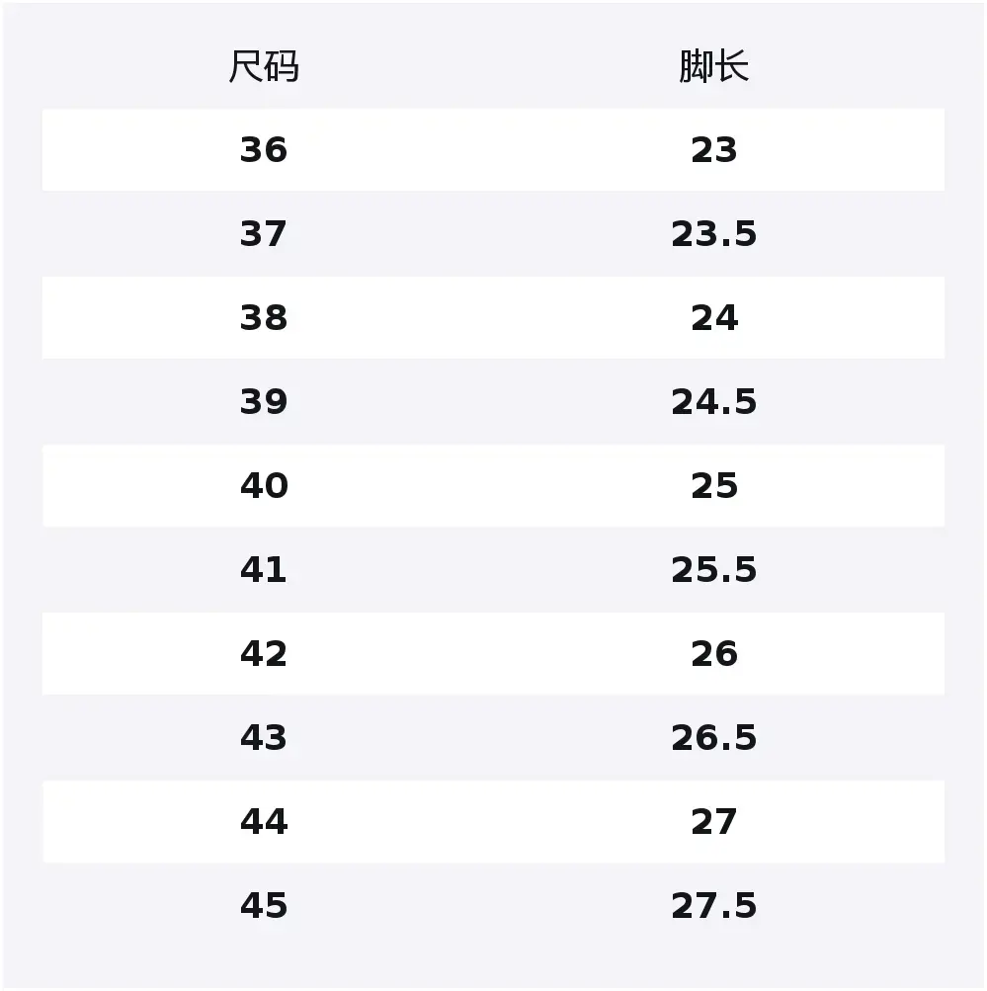Select size 41 cell
The width and height of the screenshot is (987, 991).
[x=264, y=570]
